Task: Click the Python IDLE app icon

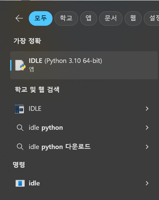Action: pos(20,65)
